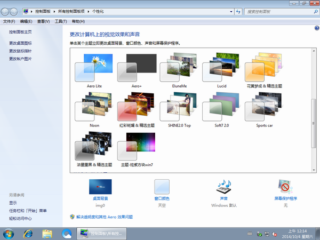
Task: Open the 帮助(H) menu
Action: 78,21
